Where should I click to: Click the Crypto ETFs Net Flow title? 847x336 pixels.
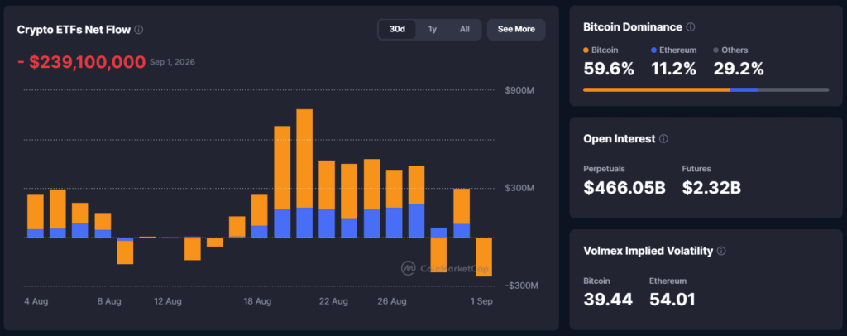(x=74, y=30)
